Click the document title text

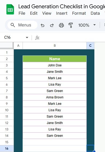[62, 7]
